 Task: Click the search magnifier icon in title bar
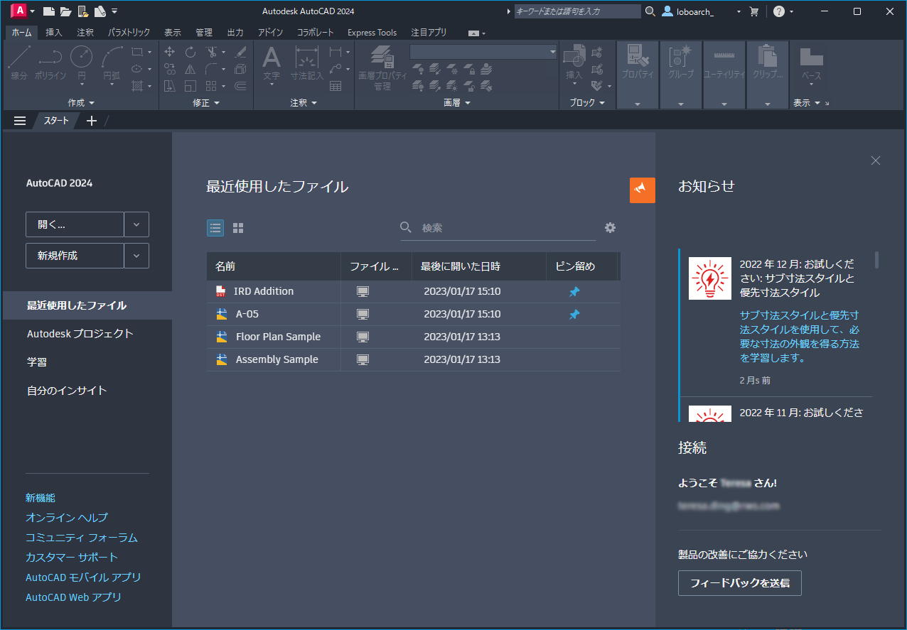point(650,11)
